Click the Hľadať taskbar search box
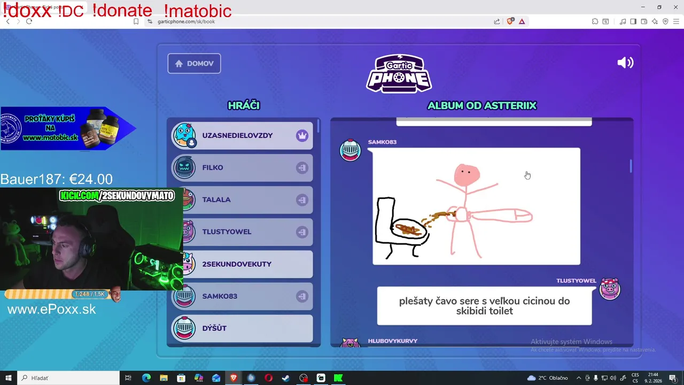The width and height of the screenshot is (684, 385). pos(68,378)
